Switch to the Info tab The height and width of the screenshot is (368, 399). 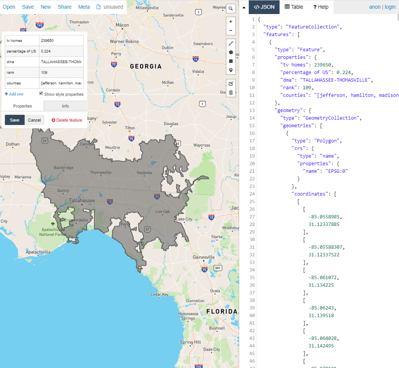(x=65, y=106)
